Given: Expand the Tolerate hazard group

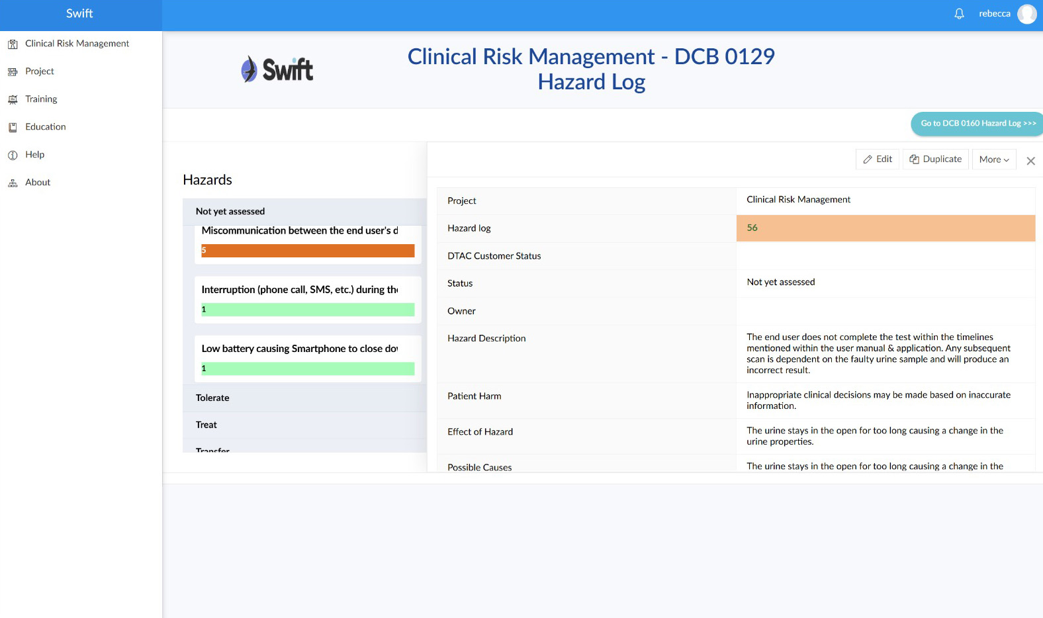Looking at the screenshot, I should 212,398.
